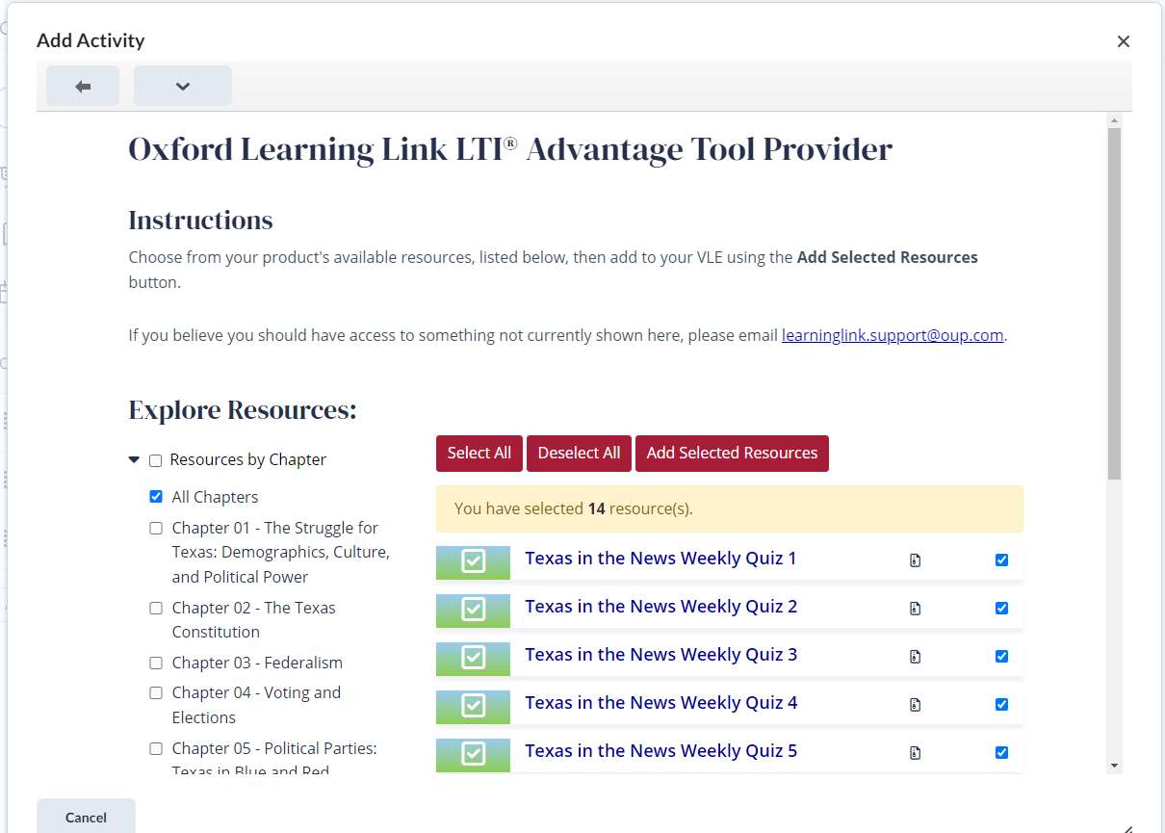
Task: Deselect the Texas in the News Weekly Quiz 3 checkbox
Action: click(x=1001, y=656)
